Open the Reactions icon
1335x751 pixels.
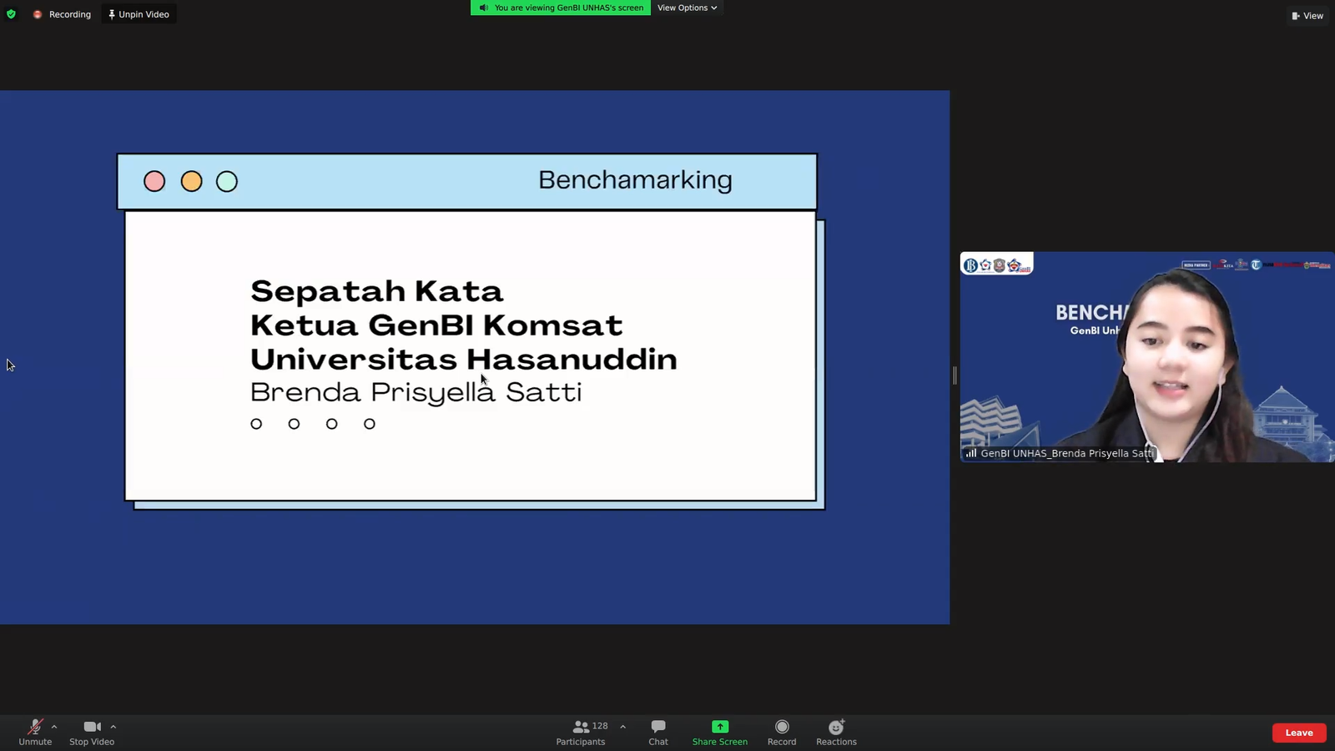[x=835, y=727]
